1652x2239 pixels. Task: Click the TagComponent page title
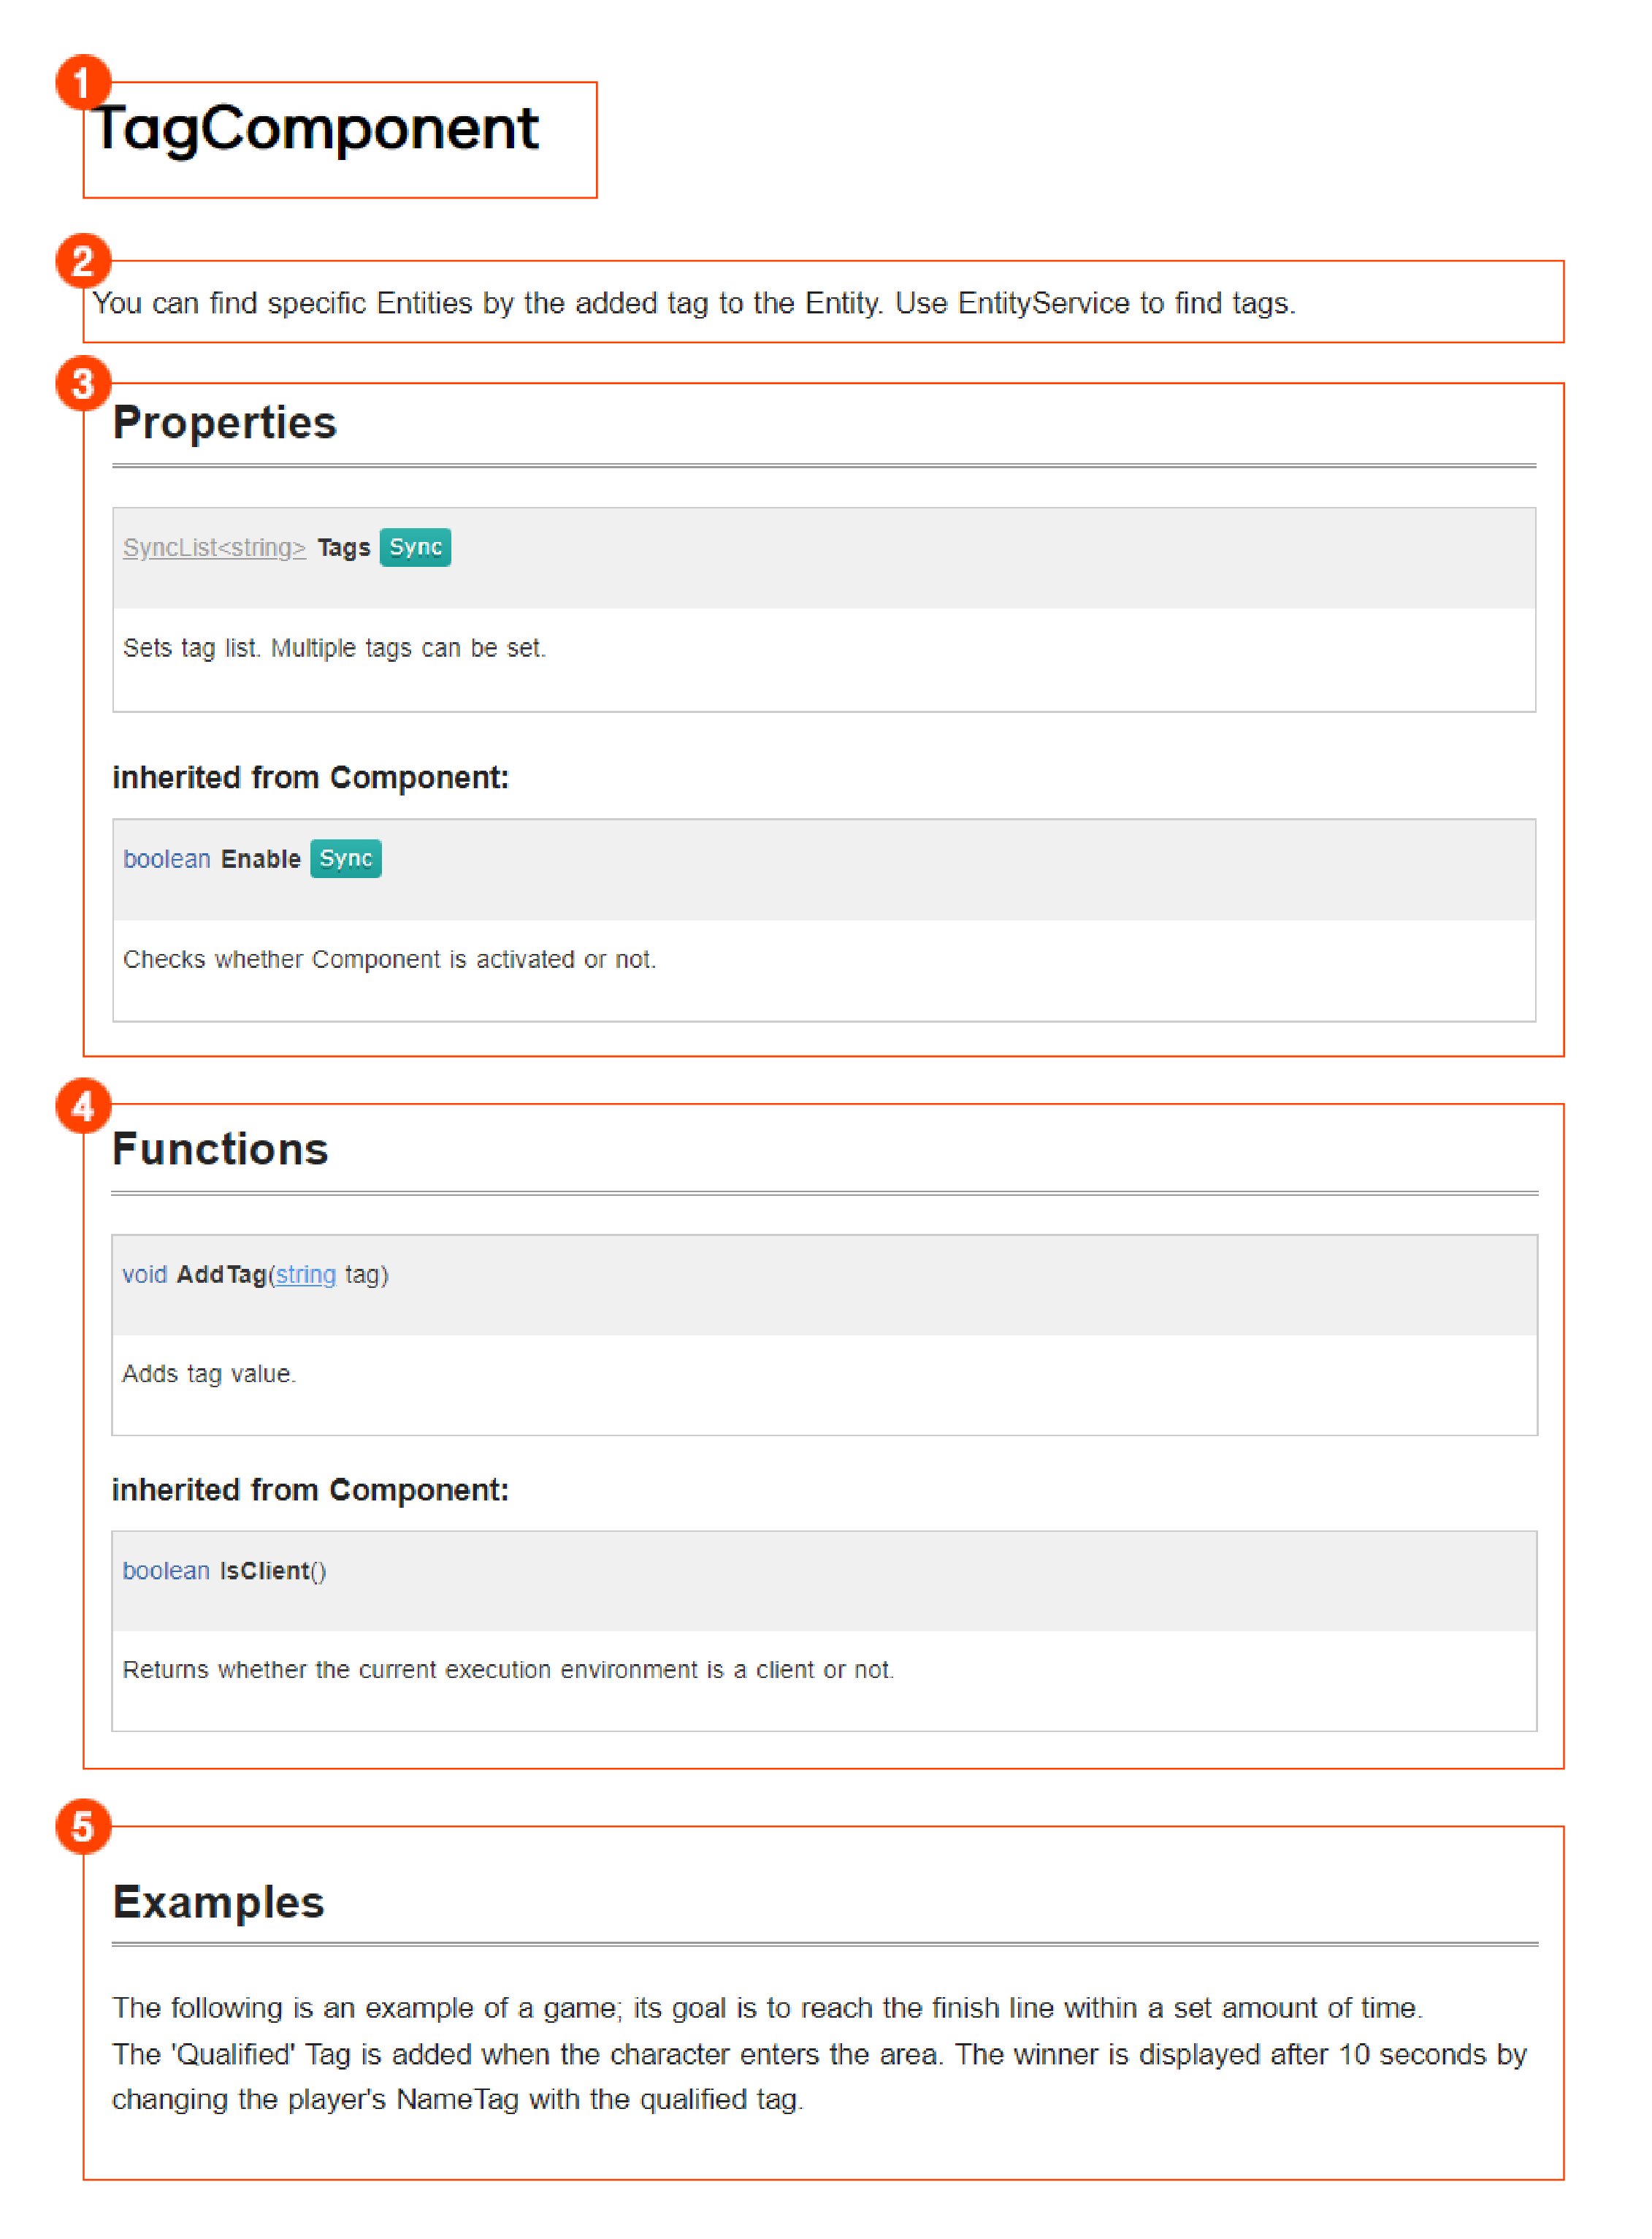[x=315, y=130]
